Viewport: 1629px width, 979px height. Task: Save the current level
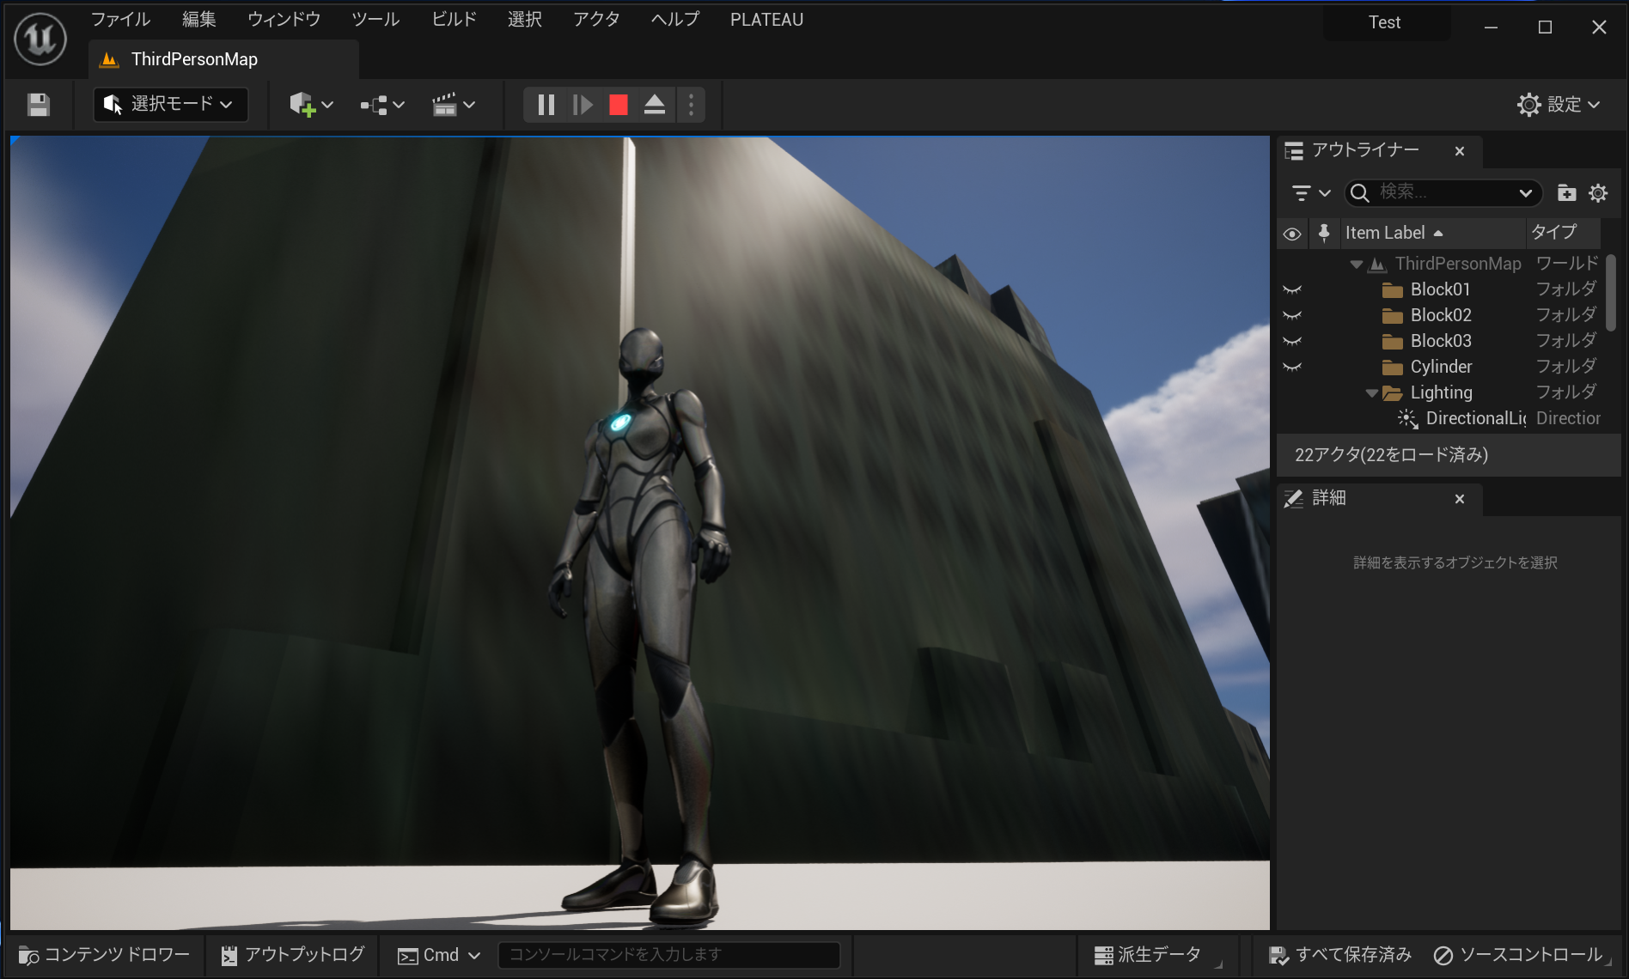pos(38,105)
